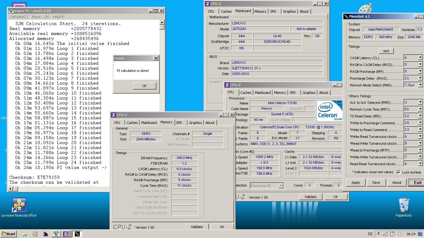Select Mainboard tab in CPU-Z Memory window

coord(149,123)
